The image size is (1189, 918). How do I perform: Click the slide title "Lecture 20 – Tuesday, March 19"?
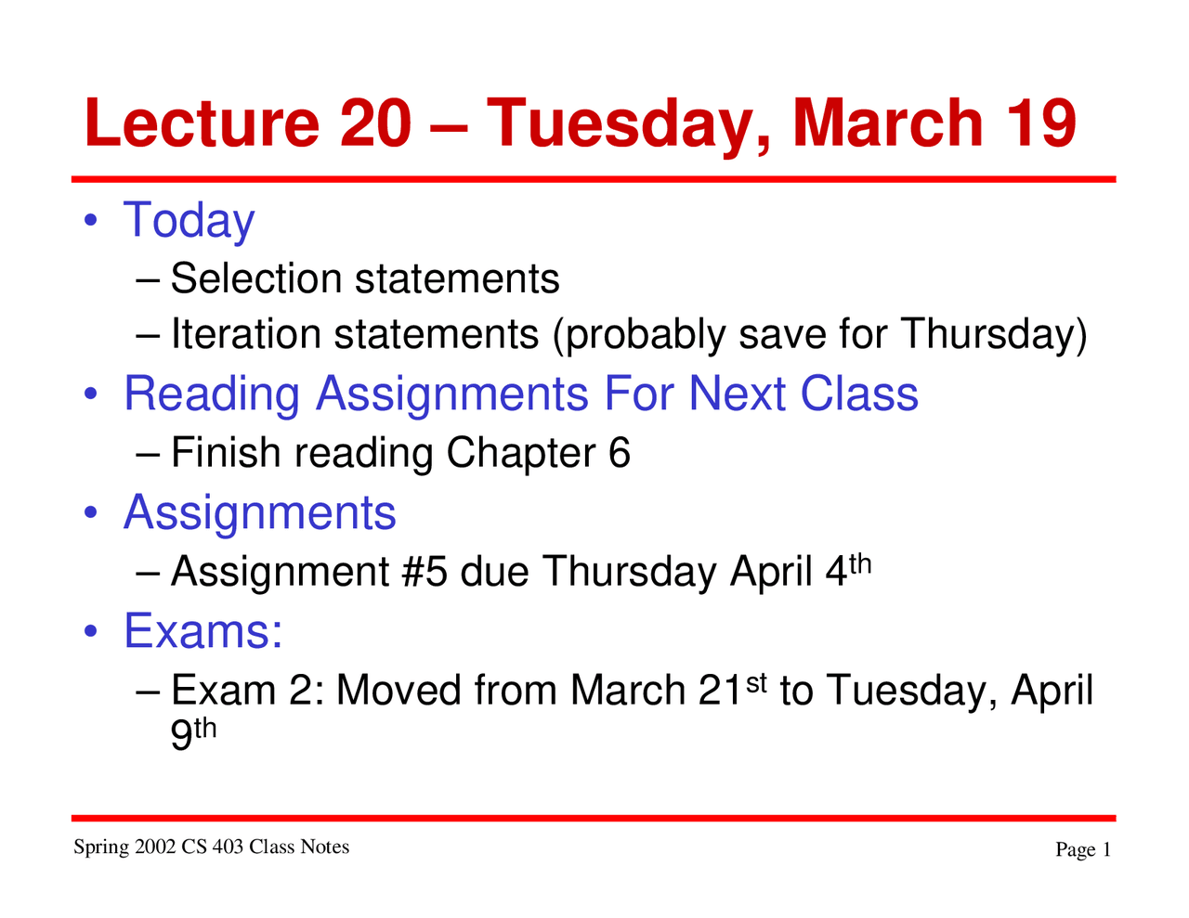click(581, 123)
